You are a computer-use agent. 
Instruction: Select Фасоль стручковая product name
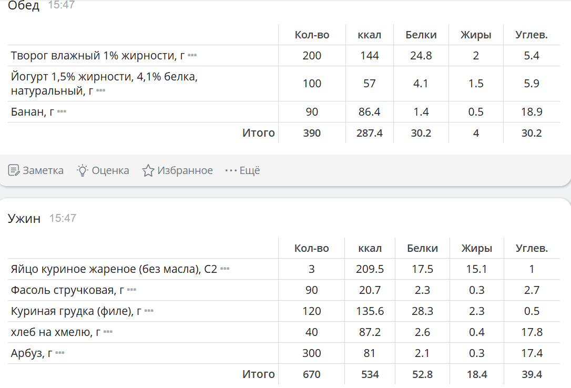67,290
